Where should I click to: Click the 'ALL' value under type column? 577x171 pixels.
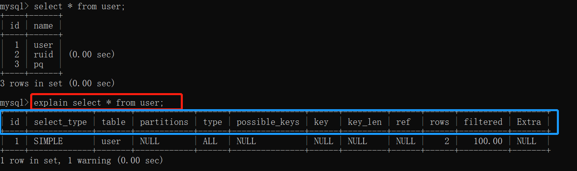(x=210, y=141)
